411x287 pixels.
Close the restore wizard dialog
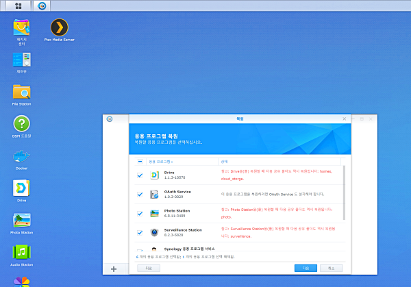tap(345, 118)
